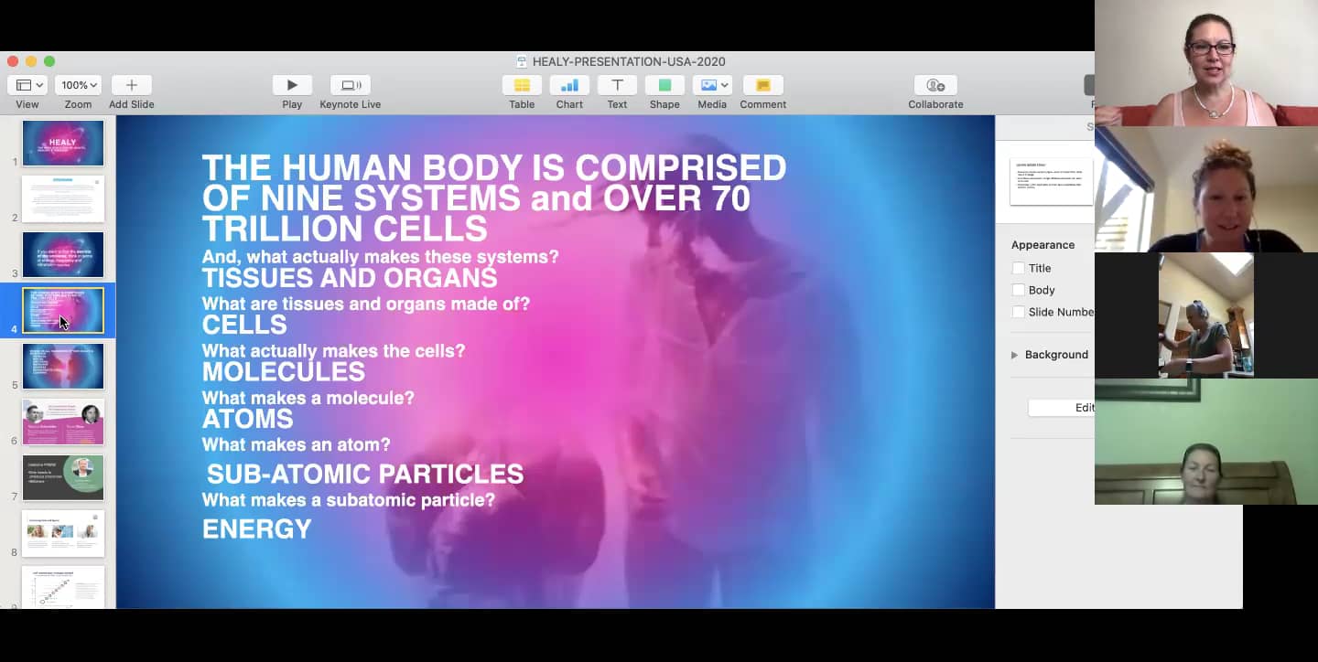Click the ENERGY text on slide
This screenshot has width=1318, height=662.
pyautogui.click(x=257, y=529)
